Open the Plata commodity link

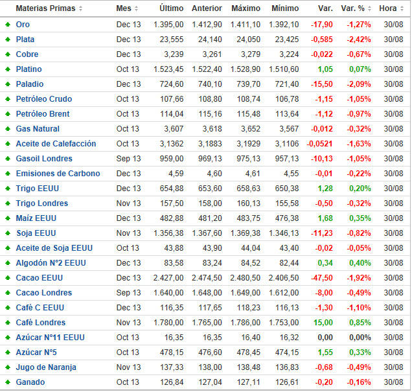click(25, 40)
